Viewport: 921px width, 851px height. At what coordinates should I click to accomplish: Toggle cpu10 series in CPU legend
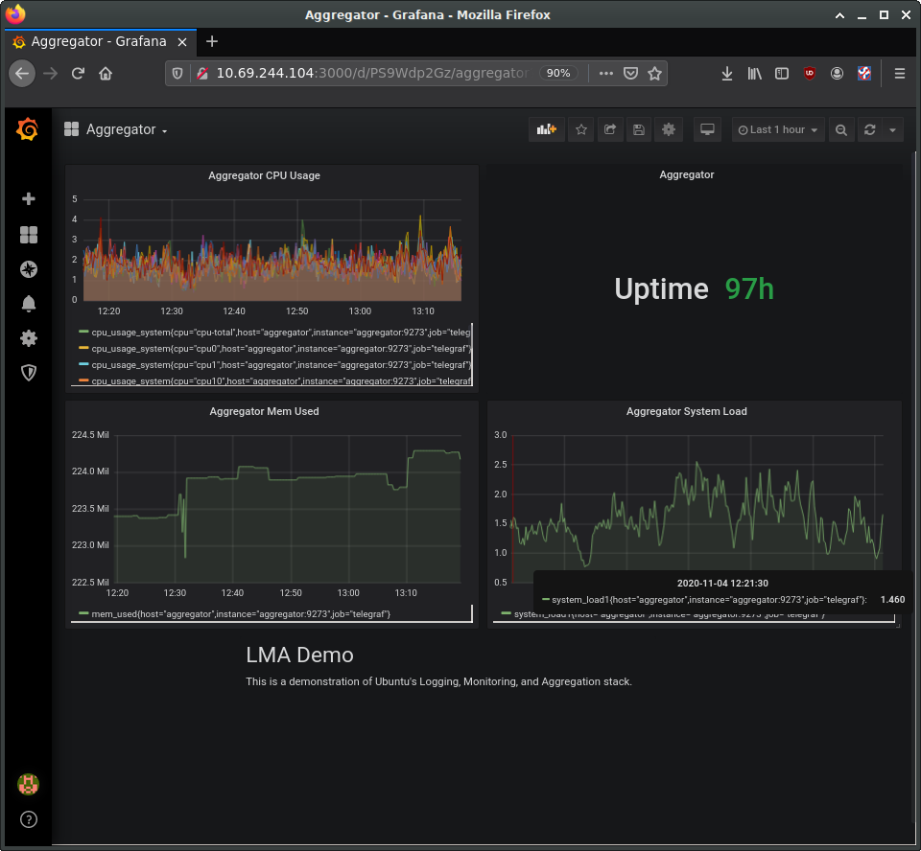click(x=281, y=381)
